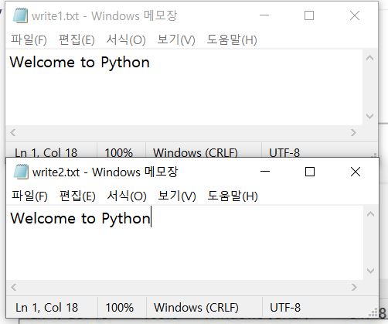Click scroll up arrow in write2.txt
Screen dimensions: 388x324
370,213
